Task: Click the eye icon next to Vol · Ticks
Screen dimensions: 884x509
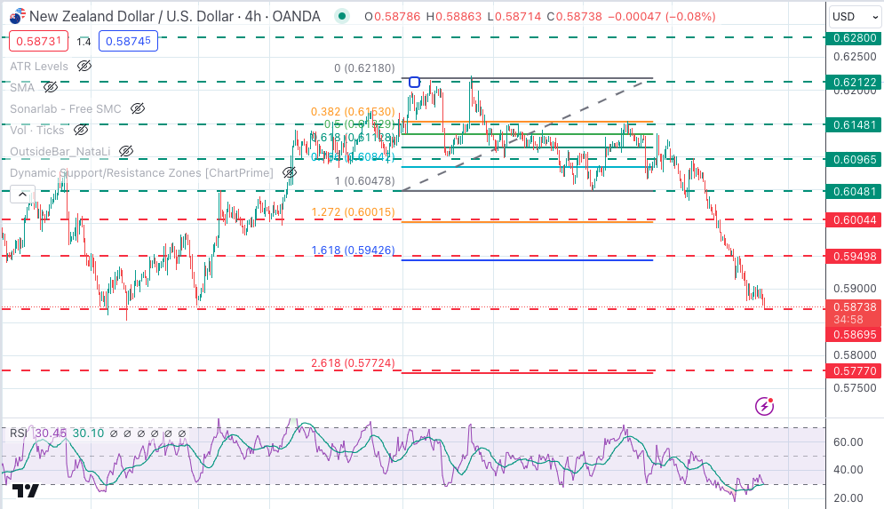Action: (x=82, y=130)
